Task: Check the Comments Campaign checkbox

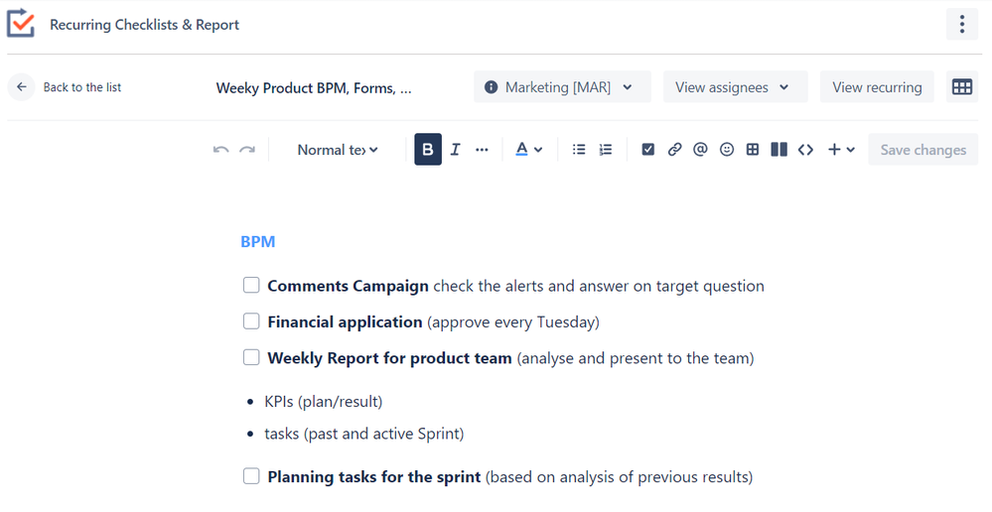Action: 251,286
